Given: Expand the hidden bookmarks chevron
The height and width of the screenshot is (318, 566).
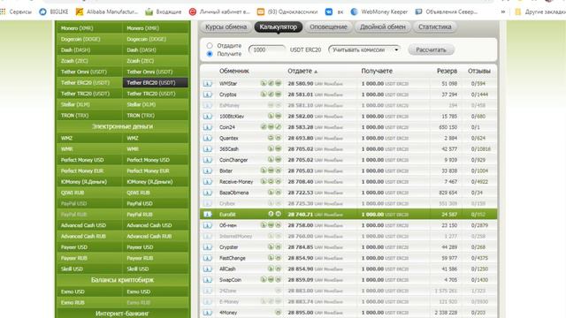Looking at the screenshot, I should click(x=503, y=11).
